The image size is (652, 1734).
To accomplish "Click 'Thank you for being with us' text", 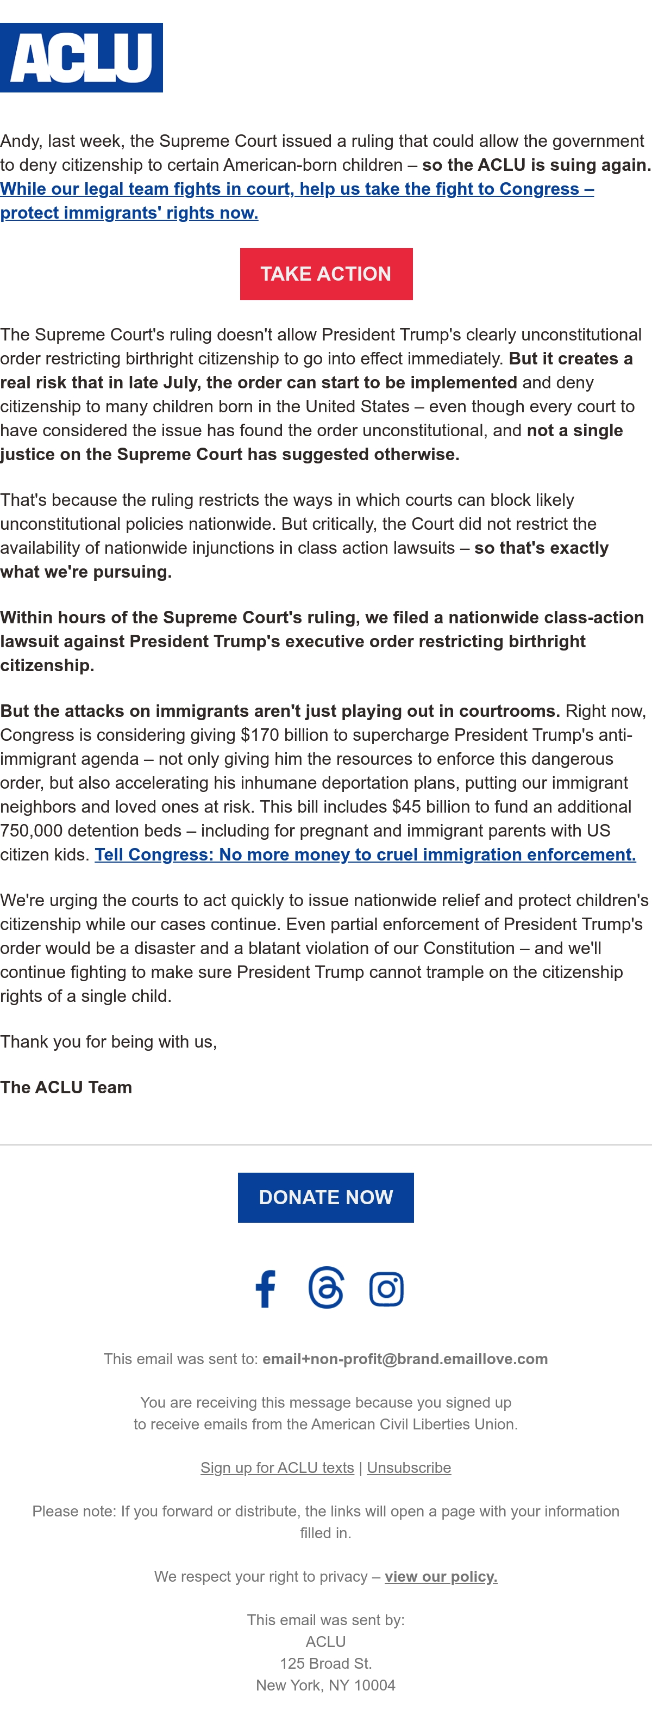I will click(x=108, y=1042).
